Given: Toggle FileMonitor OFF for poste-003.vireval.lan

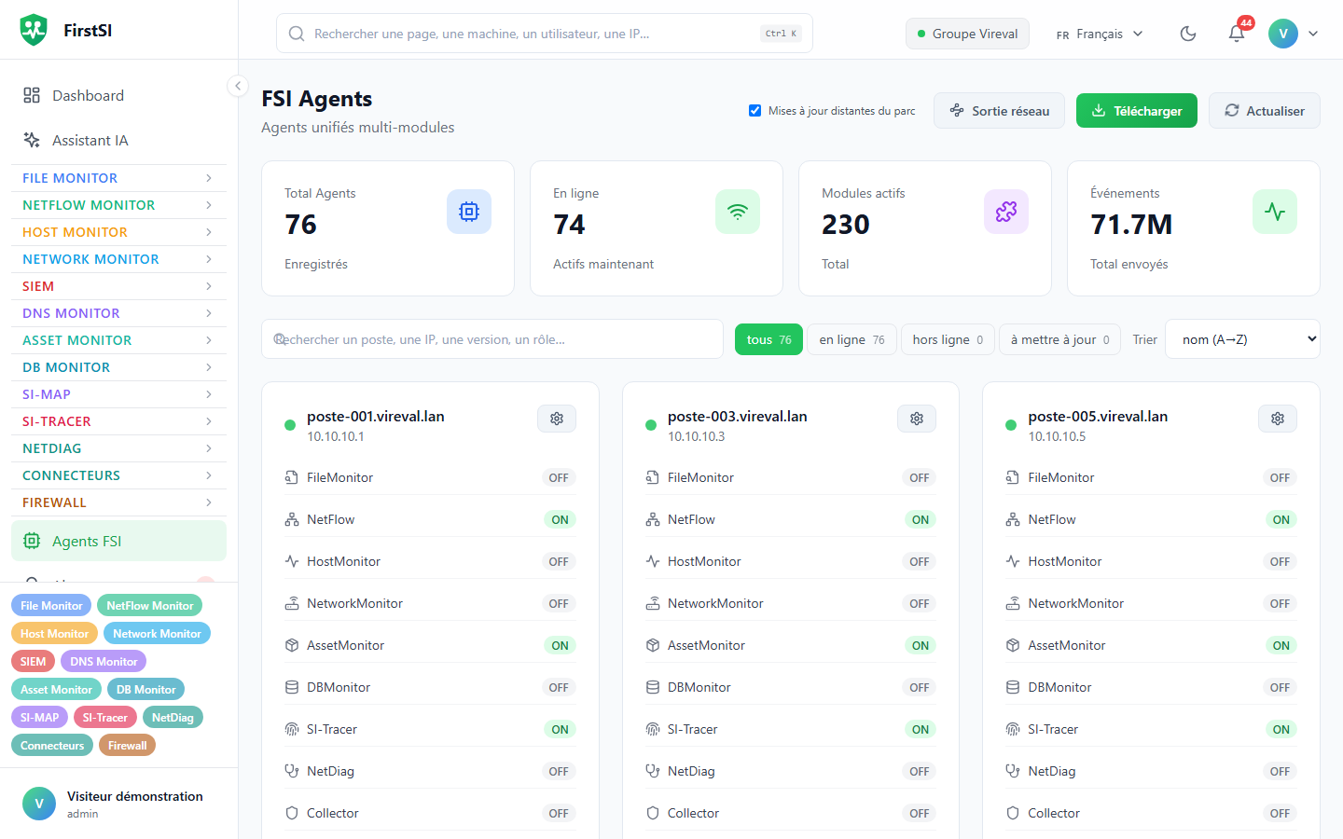Looking at the screenshot, I should [920, 477].
